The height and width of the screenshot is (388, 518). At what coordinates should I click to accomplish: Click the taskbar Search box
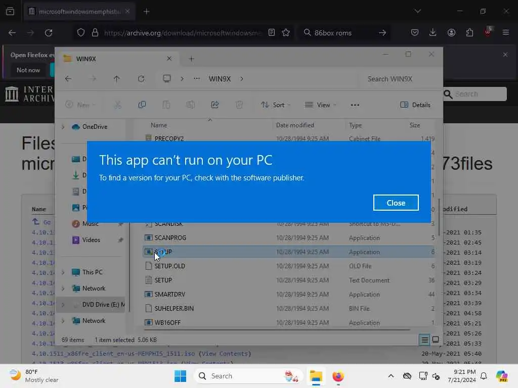click(x=248, y=376)
